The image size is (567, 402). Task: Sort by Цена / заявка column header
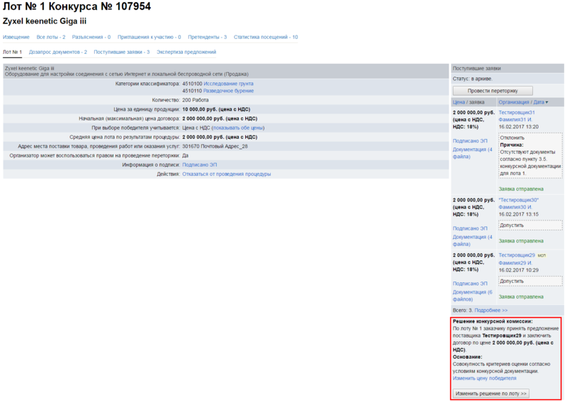point(468,103)
